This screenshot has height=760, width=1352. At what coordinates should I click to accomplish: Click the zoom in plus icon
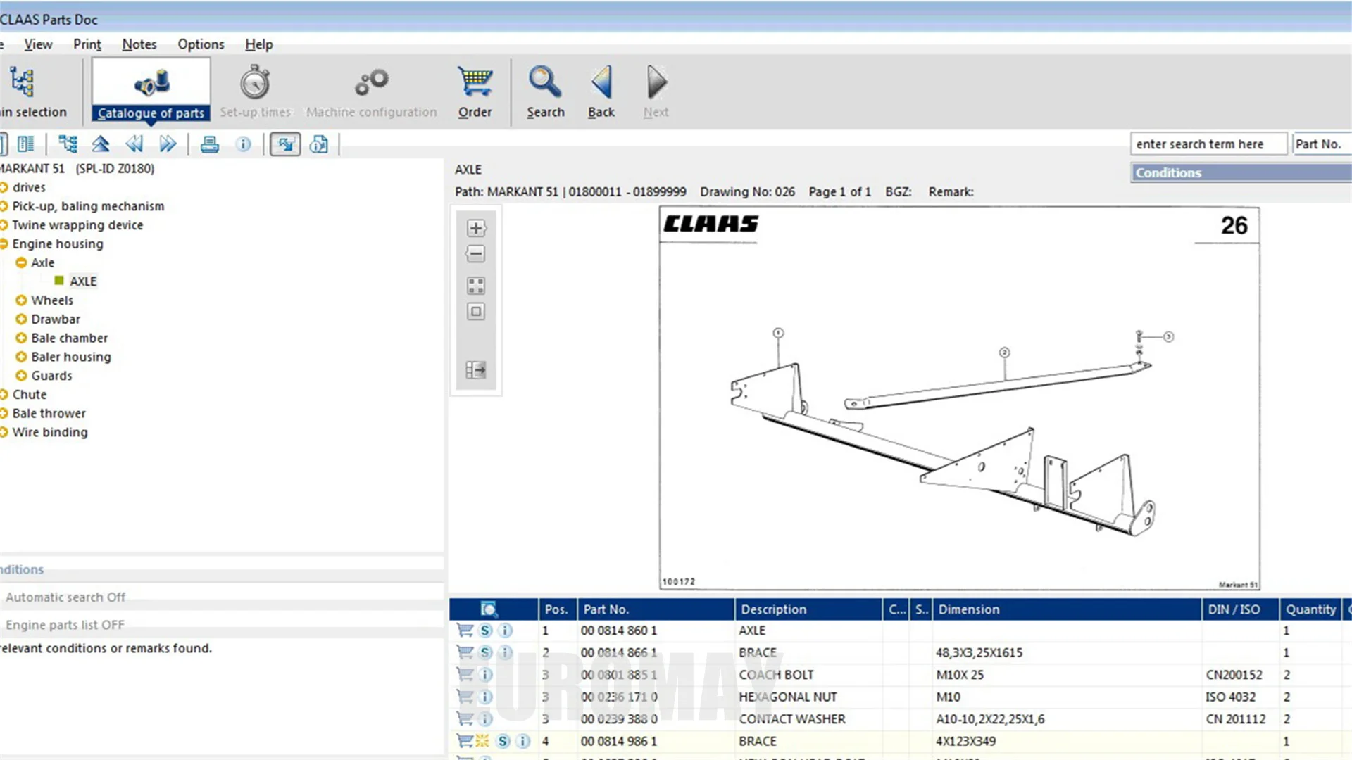[x=476, y=228]
